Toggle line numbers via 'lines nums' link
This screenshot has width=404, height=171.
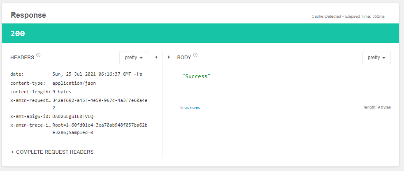tap(190, 108)
